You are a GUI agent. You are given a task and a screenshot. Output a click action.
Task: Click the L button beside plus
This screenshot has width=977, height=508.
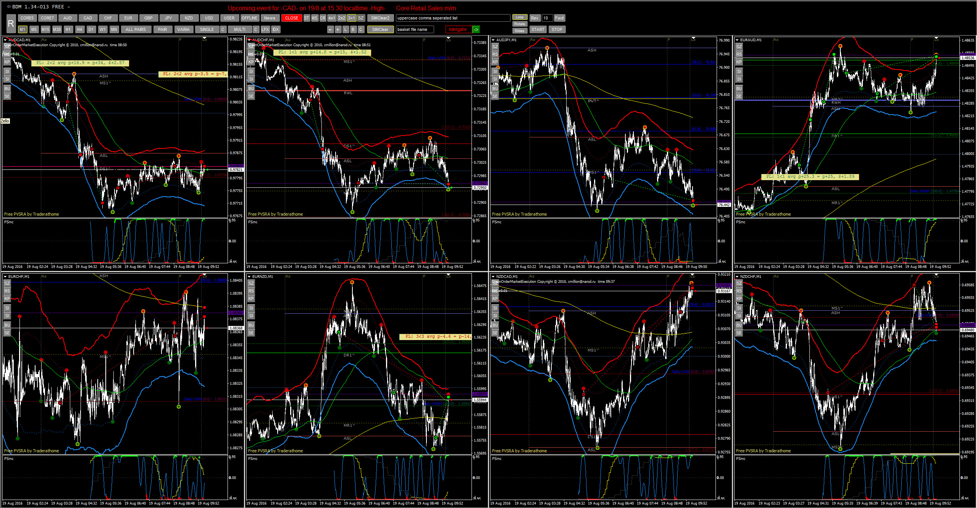point(346,29)
